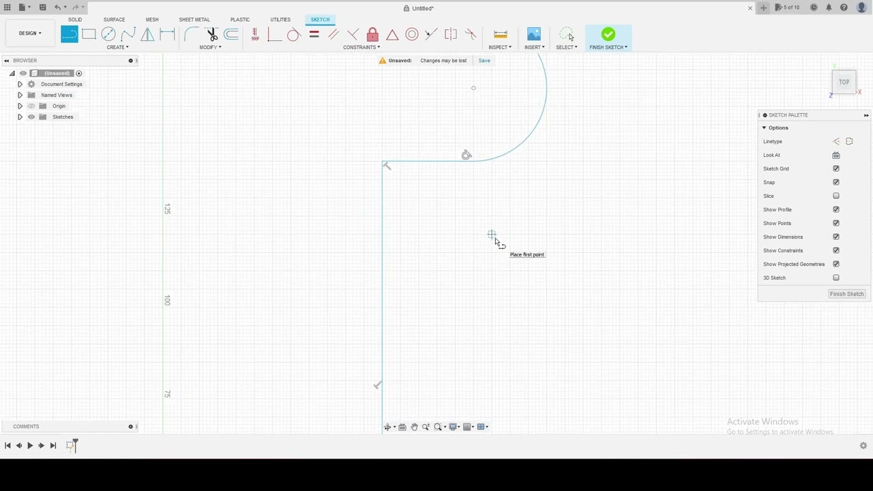Toggle Show Projected Geometries checkbox

tap(836, 264)
